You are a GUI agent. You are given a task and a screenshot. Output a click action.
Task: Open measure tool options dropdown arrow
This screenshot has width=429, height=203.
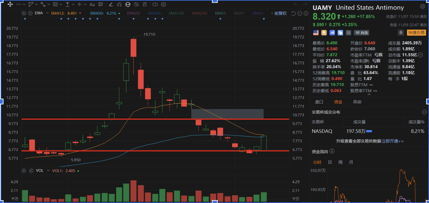tap(73, 4)
